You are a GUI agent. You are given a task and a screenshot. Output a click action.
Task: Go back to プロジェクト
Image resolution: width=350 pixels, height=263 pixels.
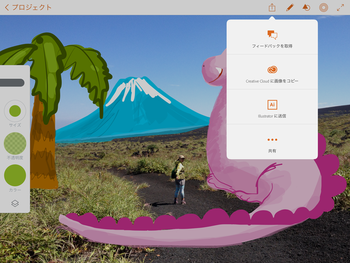(28, 8)
